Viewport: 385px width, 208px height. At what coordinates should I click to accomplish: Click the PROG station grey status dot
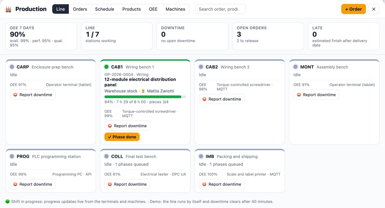point(12,156)
